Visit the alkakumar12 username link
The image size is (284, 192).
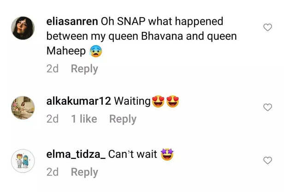[78, 101]
